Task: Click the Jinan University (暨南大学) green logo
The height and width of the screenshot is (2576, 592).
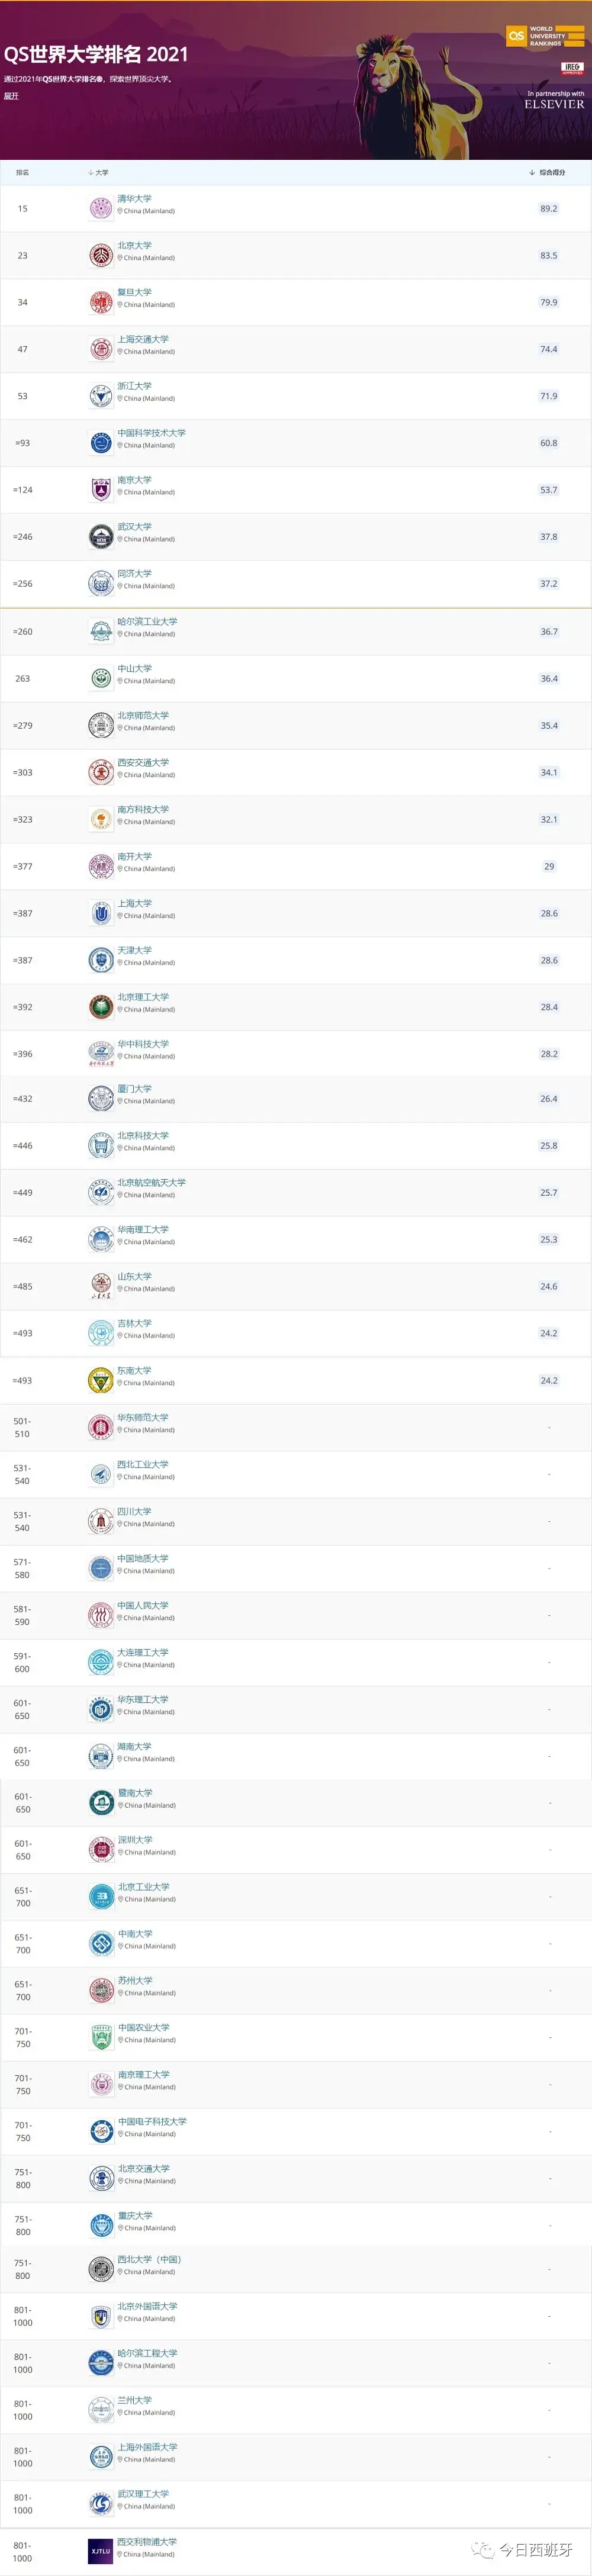Action: tap(101, 1802)
